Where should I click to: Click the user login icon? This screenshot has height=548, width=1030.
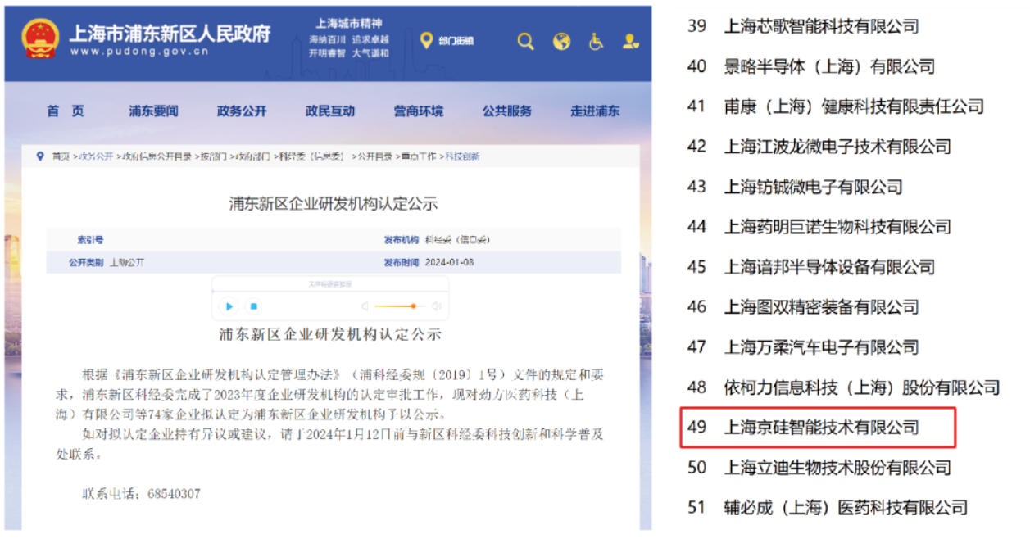coord(630,41)
